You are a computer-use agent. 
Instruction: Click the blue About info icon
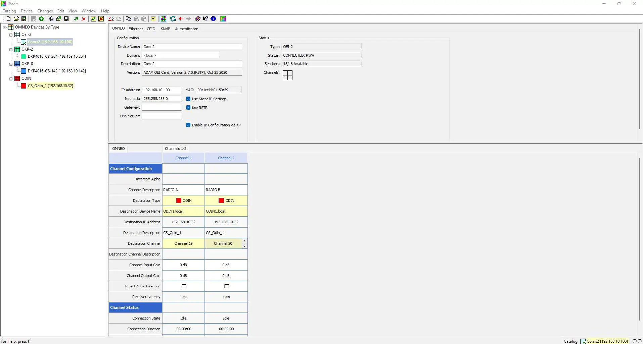[x=213, y=19]
